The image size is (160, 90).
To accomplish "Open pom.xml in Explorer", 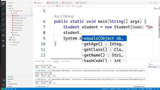I will tap(14, 45).
